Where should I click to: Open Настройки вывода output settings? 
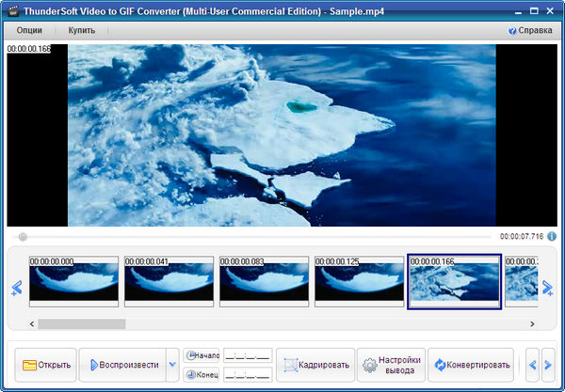pos(390,365)
